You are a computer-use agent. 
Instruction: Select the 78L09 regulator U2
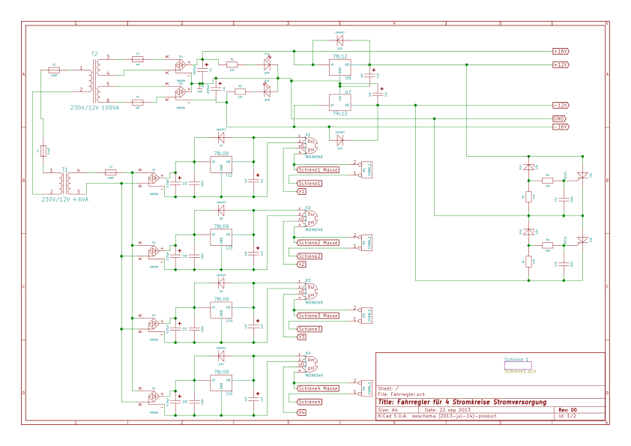[x=221, y=165]
